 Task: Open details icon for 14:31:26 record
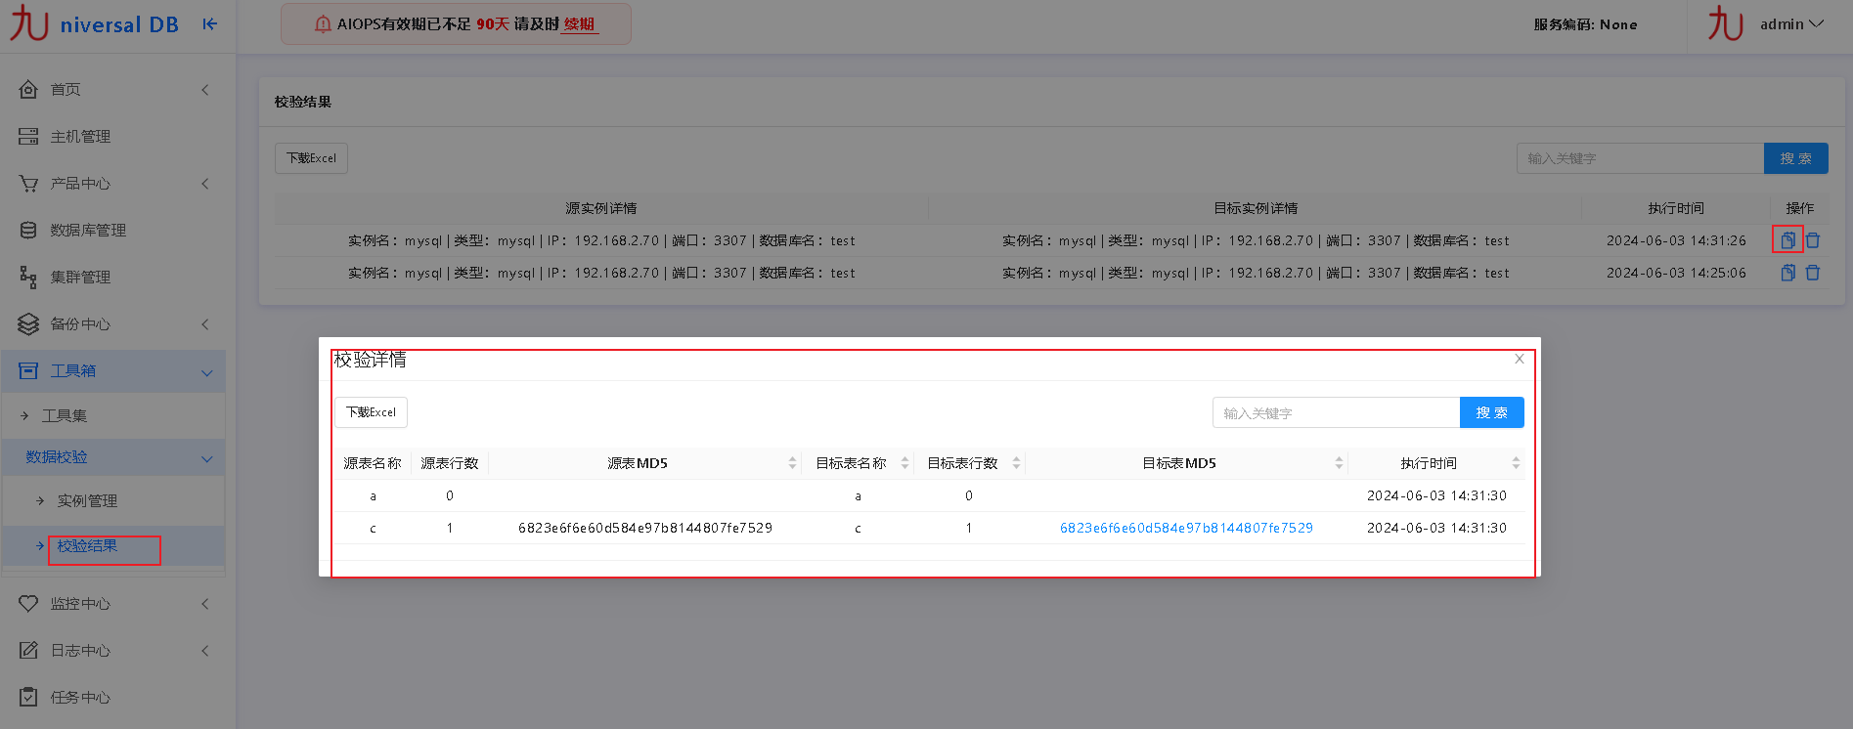(1787, 240)
